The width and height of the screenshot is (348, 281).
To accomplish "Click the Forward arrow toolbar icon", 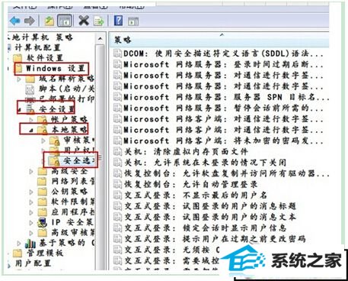I will click(x=30, y=21).
